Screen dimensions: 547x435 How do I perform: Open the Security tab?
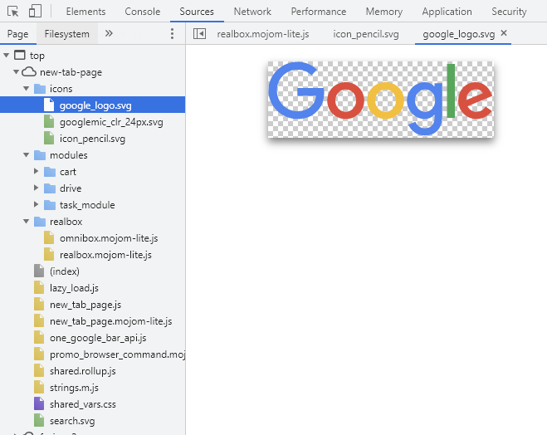point(509,12)
